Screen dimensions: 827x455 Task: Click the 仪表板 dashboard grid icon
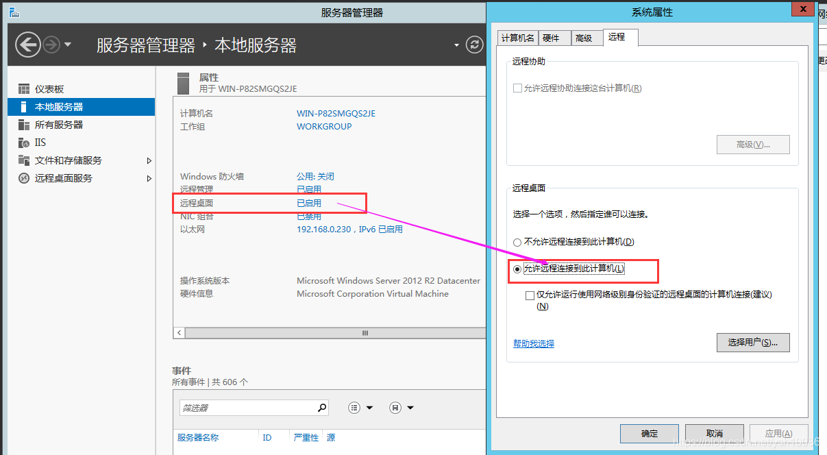[x=24, y=89]
